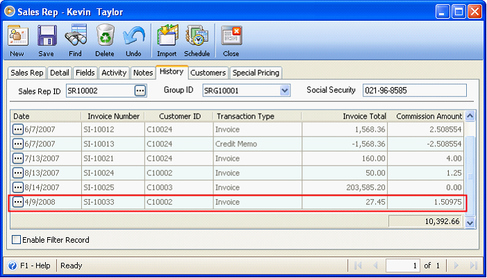
Task: Save the sales rep record
Action: click(x=47, y=41)
